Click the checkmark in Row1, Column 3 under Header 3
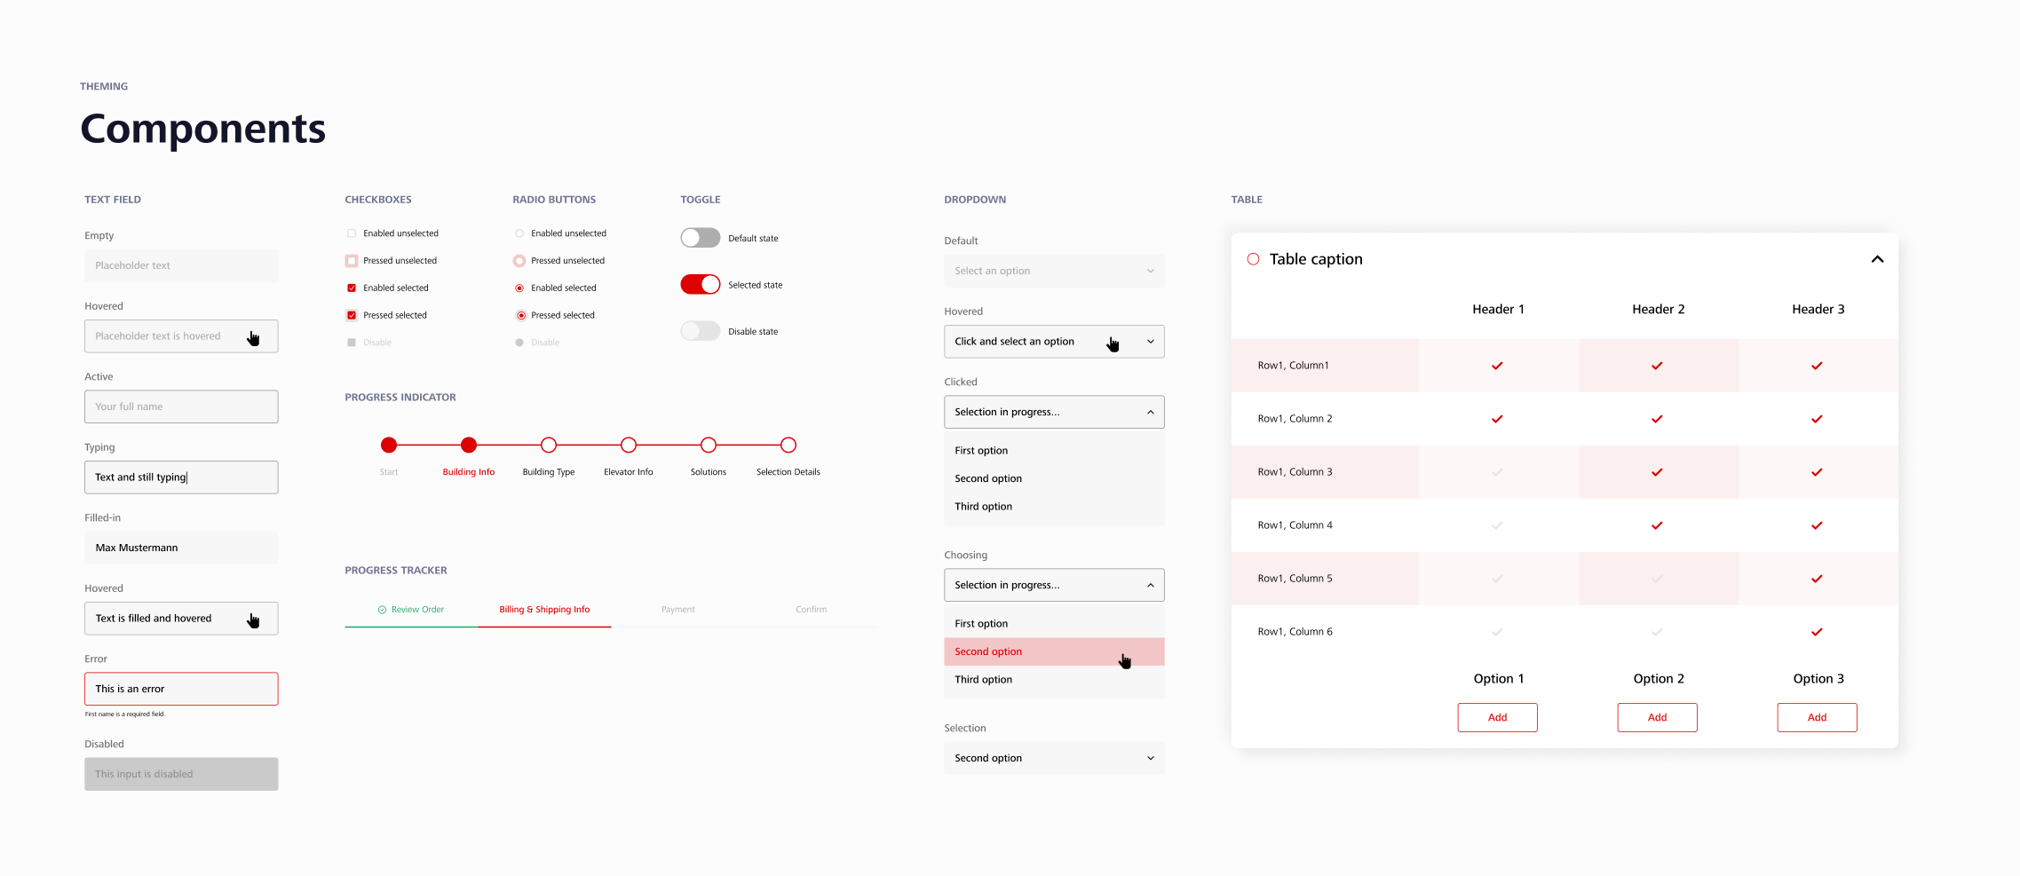Screen dimensions: 2020x876 pyautogui.click(x=1817, y=472)
